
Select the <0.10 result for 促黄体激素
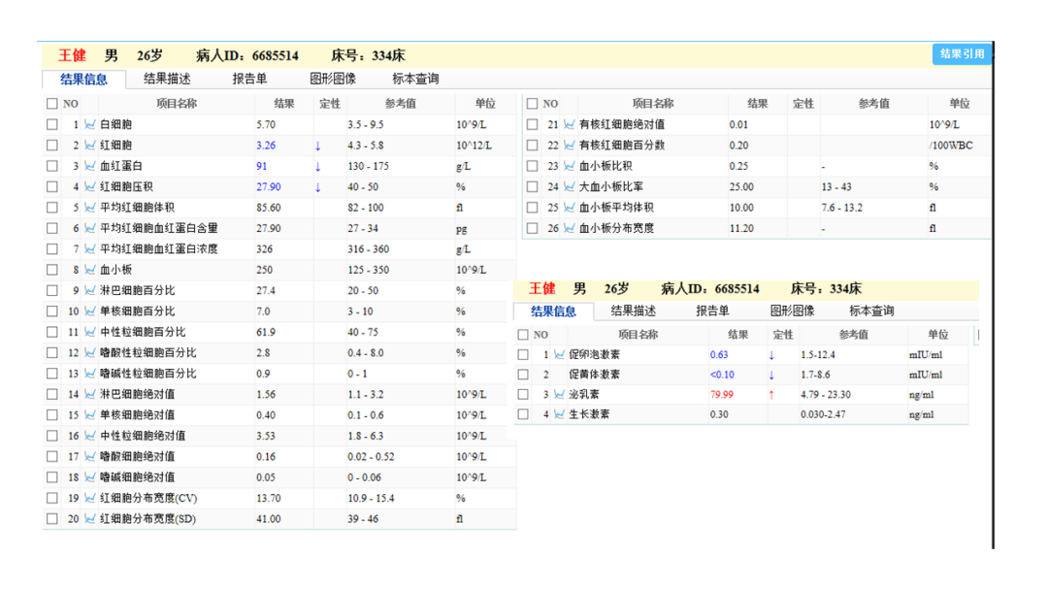pos(722,375)
